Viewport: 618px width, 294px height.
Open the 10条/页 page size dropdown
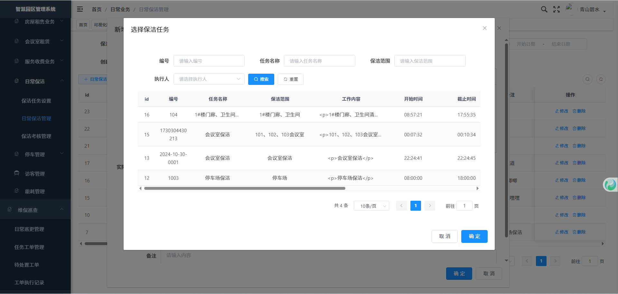pos(371,206)
